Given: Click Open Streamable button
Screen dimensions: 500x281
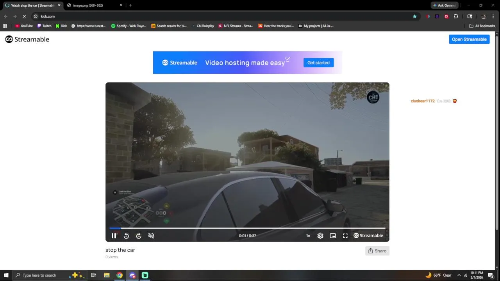Looking at the screenshot, I should click(469, 39).
